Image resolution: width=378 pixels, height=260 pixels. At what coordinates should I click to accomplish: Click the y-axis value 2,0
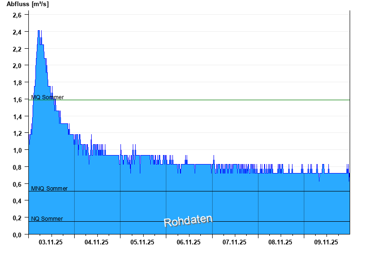pos(17,66)
